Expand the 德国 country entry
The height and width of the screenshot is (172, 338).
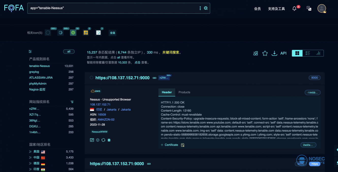31,163
